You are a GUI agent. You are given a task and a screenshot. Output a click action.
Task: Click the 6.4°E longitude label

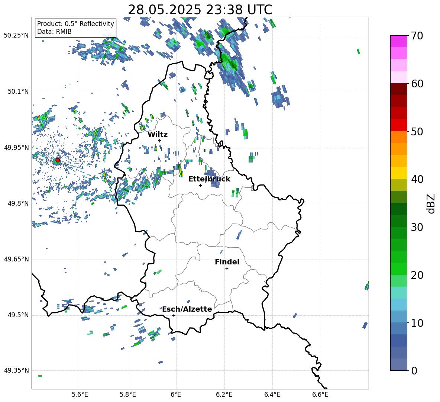[272, 395]
